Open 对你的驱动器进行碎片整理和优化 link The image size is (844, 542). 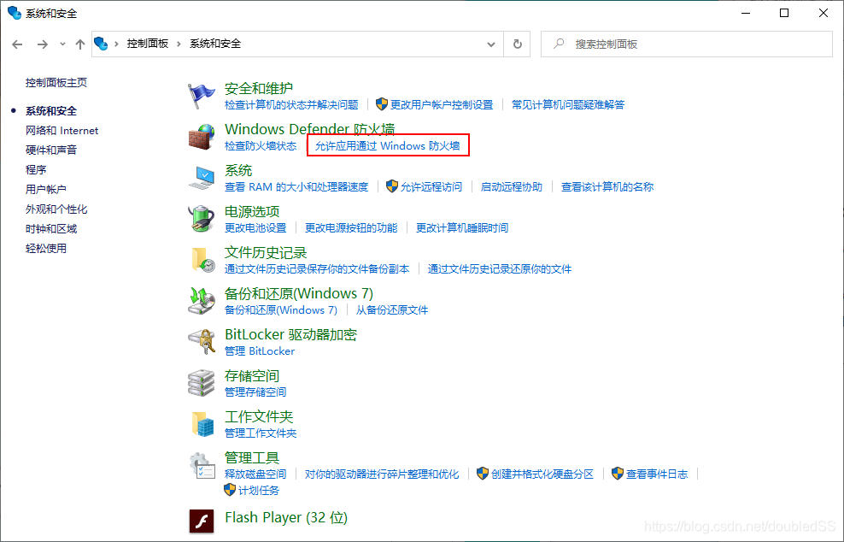(x=382, y=474)
